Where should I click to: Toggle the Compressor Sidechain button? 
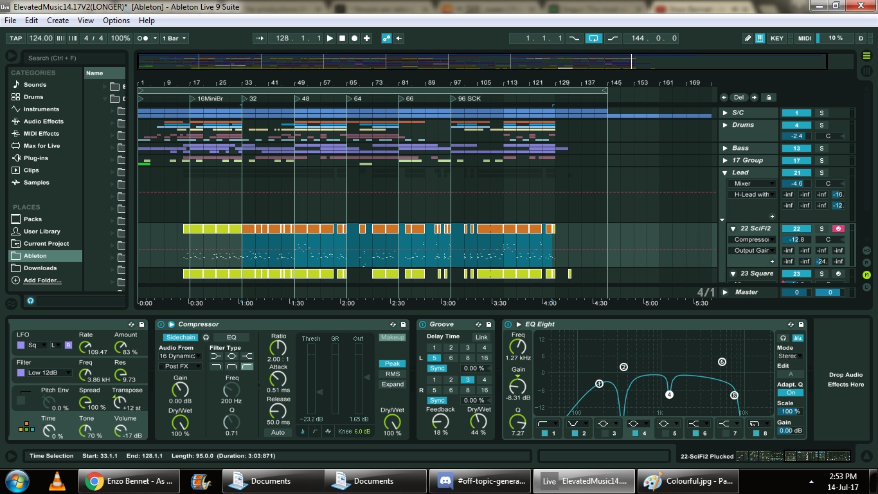[x=180, y=337]
